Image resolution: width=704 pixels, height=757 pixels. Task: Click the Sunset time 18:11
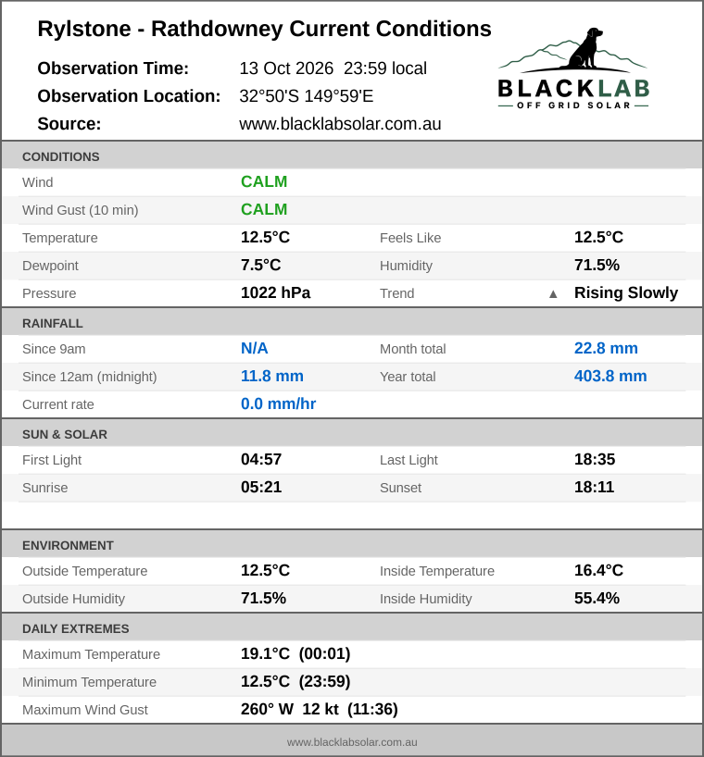point(595,487)
